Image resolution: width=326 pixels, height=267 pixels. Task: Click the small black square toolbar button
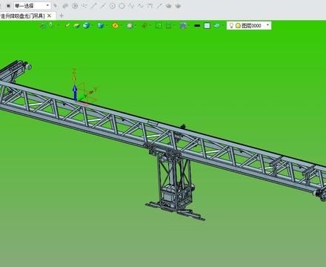[8, 6]
